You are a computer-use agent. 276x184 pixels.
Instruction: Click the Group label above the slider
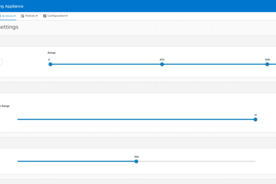click(51, 53)
